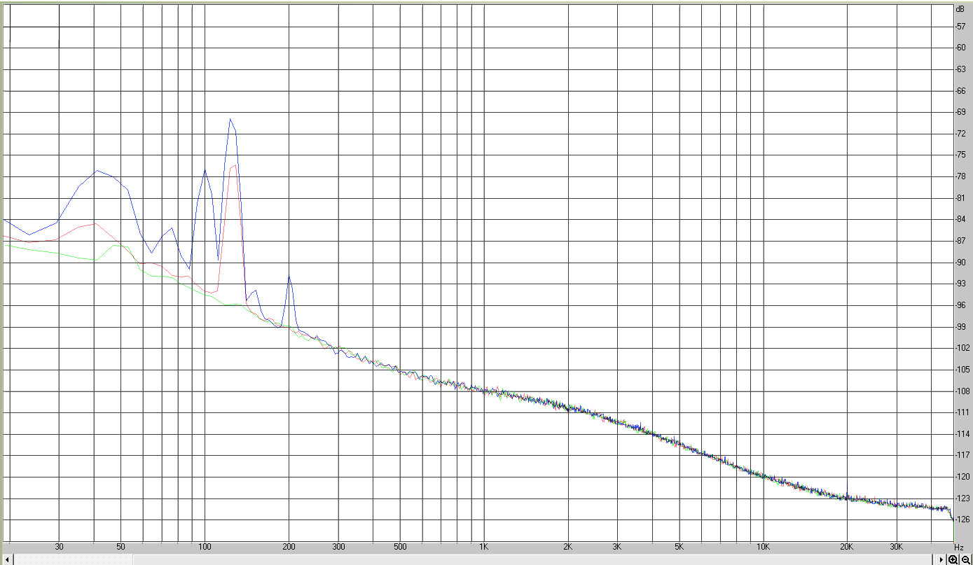Click the 300 Hz frequency label
Viewport: 973px width, 565px height.
(x=338, y=547)
